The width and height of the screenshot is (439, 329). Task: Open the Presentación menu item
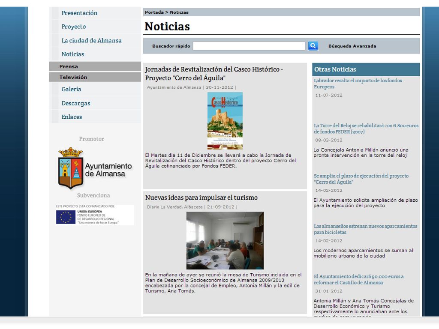click(x=79, y=13)
